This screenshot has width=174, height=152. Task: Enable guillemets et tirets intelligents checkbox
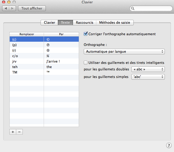(x=86, y=63)
